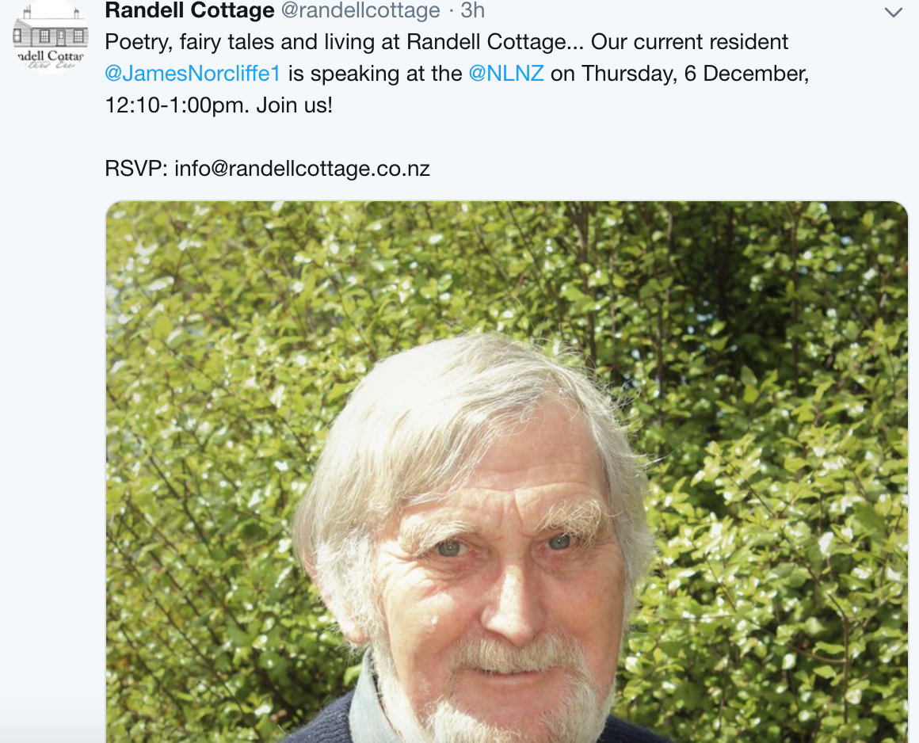Viewport: 919px width, 743px height.
Task: Select the info@randellcottage.co.nz email text
Action: click(302, 169)
